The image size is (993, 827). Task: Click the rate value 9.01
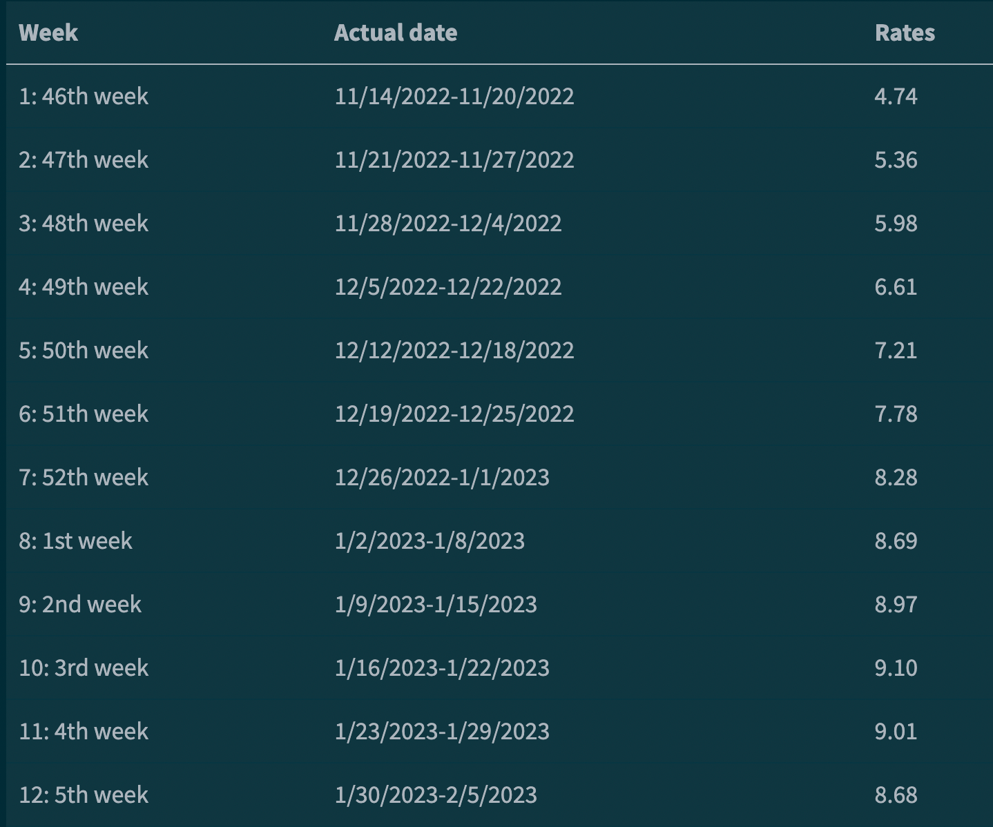896,731
